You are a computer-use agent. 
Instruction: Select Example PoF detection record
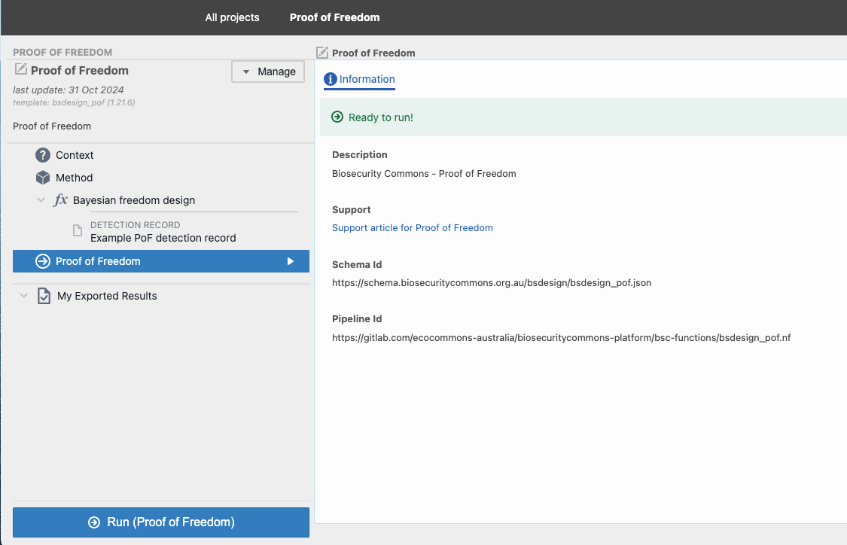(x=163, y=238)
